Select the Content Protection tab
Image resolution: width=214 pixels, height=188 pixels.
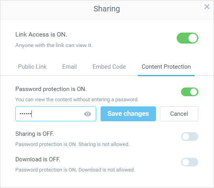point(166,67)
